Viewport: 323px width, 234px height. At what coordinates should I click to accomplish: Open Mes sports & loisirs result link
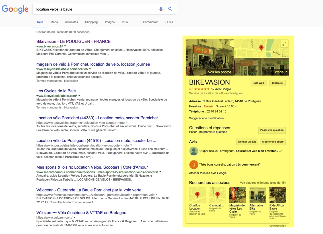92,167
